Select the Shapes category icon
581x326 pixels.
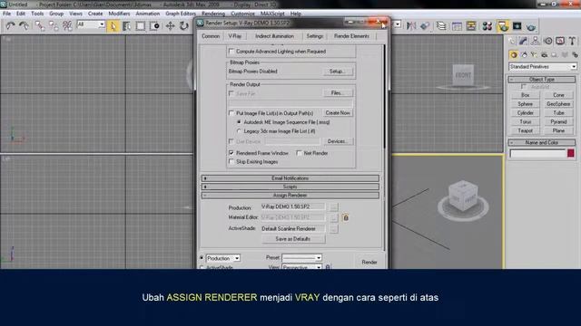[x=524, y=55]
